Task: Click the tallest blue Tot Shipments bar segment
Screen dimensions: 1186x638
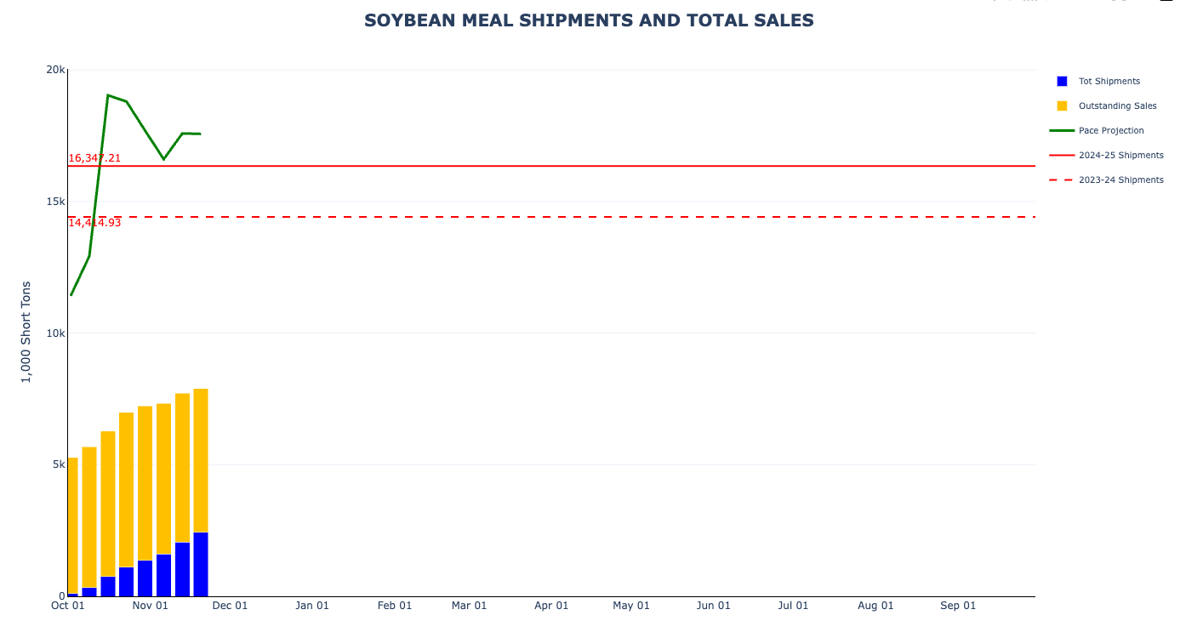Action: (201, 564)
